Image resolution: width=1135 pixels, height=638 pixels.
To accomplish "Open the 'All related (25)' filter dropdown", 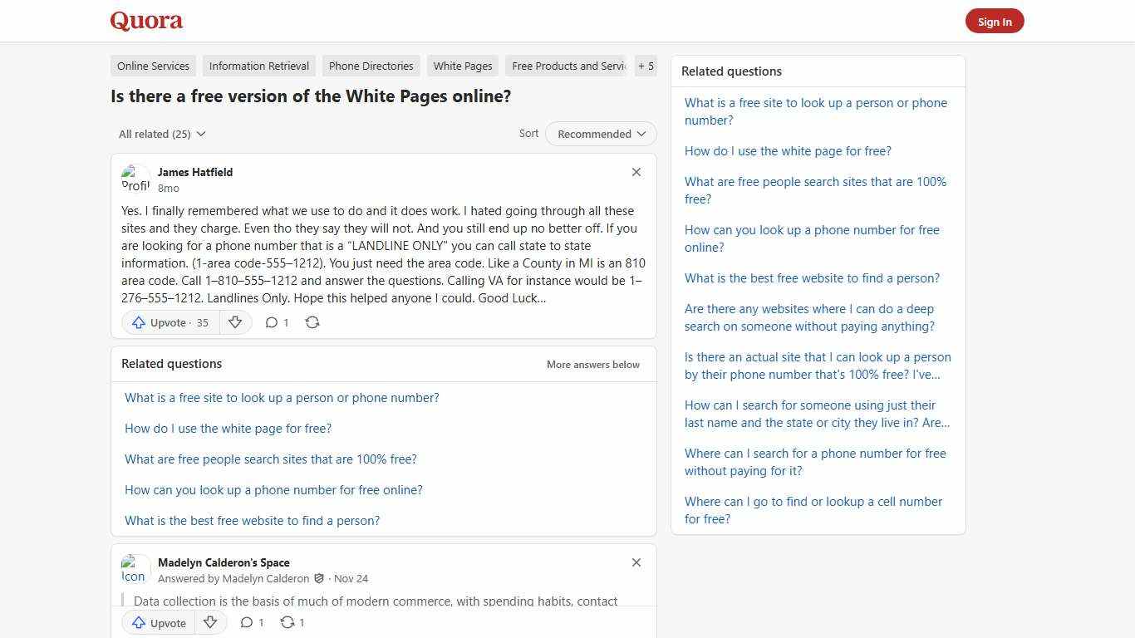I will click(161, 134).
